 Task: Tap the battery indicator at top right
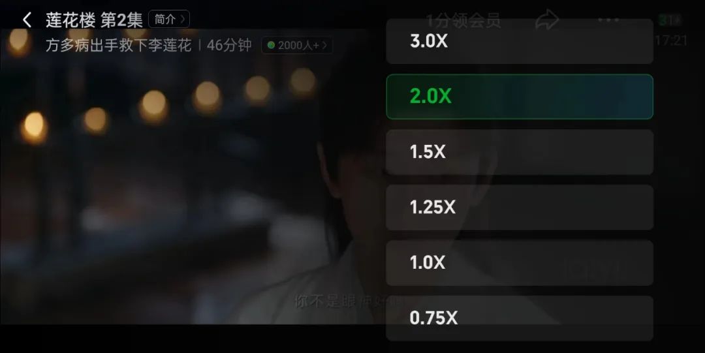[670, 20]
